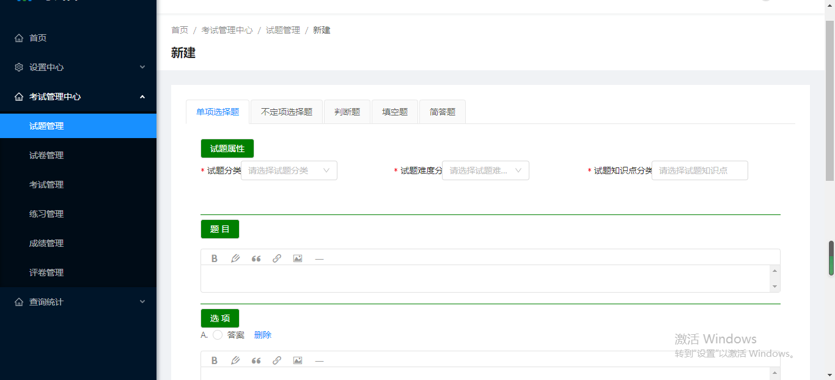Insert an image in the 题目 editor

pos(298,258)
